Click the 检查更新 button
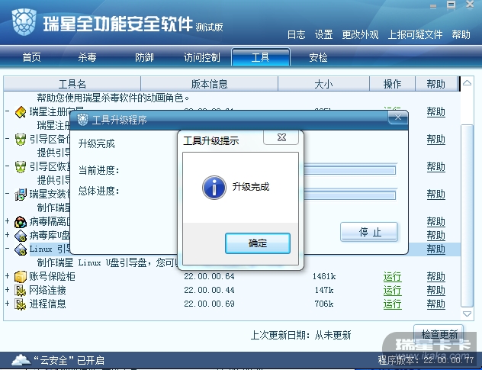This screenshot has height=370, width=482. click(439, 334)
